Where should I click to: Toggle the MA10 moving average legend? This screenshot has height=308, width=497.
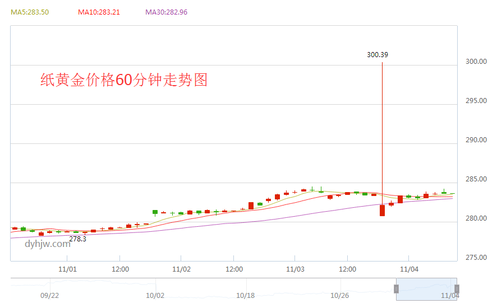coord(99,12)
